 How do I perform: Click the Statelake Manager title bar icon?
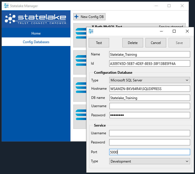(x=6, y=6)
